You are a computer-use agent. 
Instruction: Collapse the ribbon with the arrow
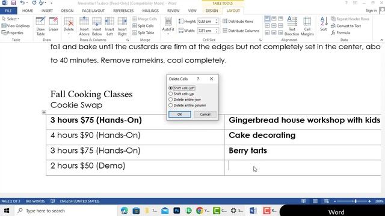click(x=381, y=40)
